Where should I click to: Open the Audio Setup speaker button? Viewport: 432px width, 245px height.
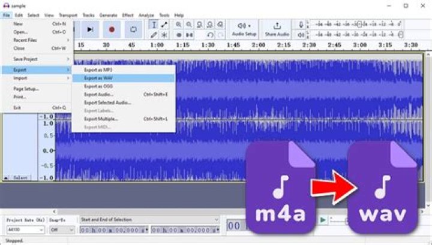click(244, 28)
